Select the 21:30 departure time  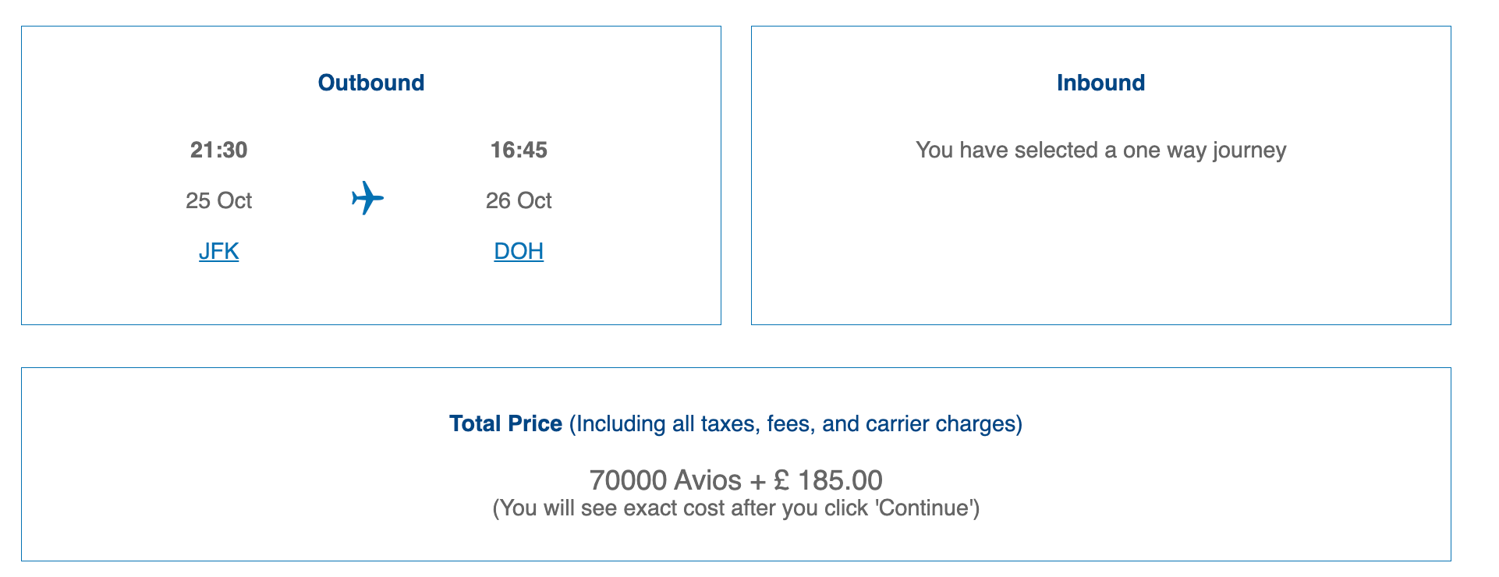218,150
